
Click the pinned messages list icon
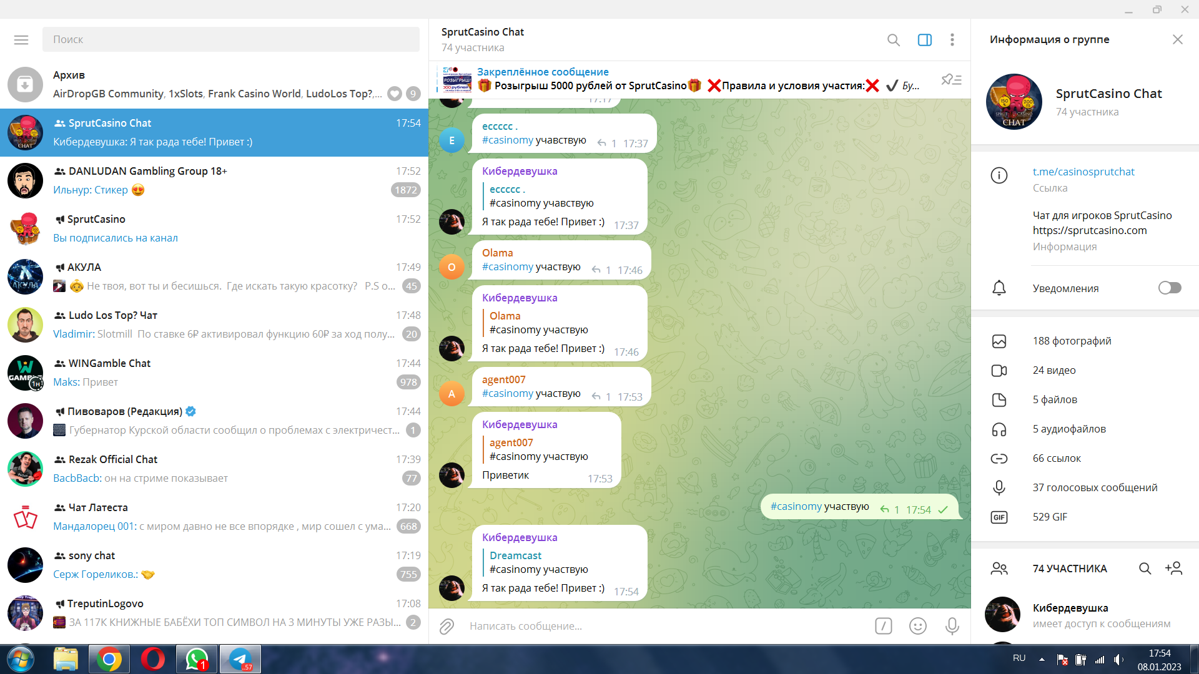click(951, 80)
